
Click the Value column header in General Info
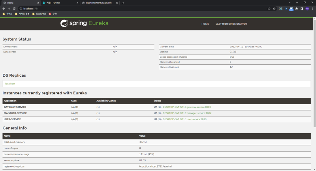coord(142,136)
